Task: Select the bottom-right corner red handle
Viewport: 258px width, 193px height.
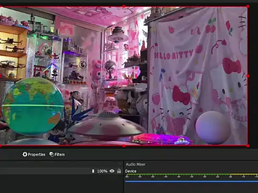Action: click(x=248, y=146)
